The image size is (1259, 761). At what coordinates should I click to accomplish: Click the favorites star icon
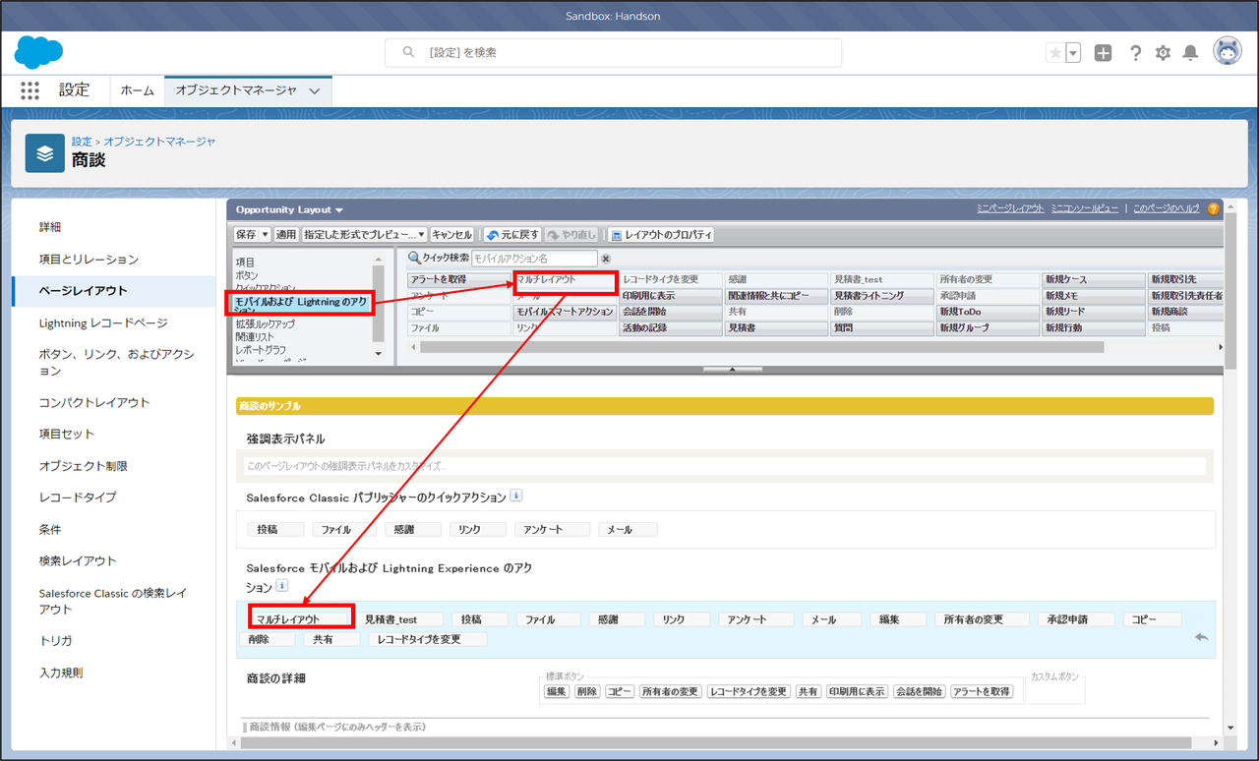(1055, 53)
